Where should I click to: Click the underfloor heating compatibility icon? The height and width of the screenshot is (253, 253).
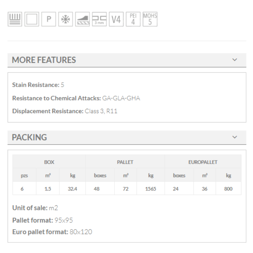pyautogui.click(x=15, y=20)
